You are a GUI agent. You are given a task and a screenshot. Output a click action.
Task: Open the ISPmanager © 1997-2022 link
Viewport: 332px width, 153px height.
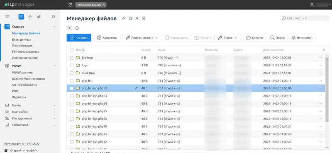pos(22,144)
